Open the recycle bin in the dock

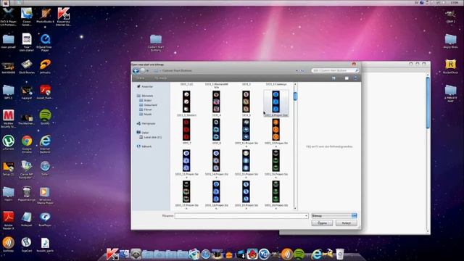pos(340,254)
